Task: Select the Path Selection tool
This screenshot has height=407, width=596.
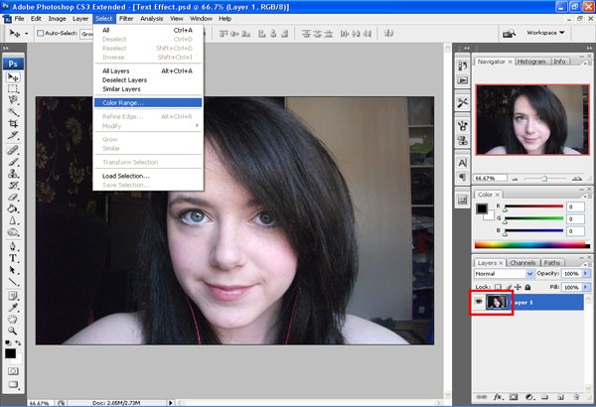Action: coord(13,270)
